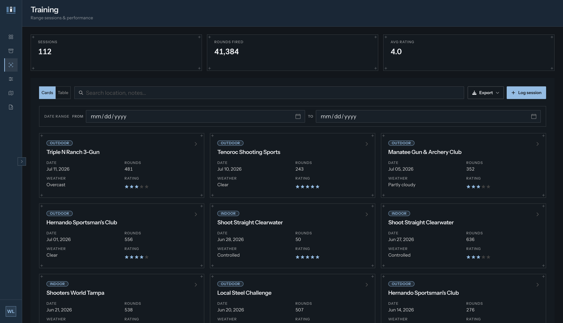
Task: Switch to Table view
Action: [x=63, y=93]
